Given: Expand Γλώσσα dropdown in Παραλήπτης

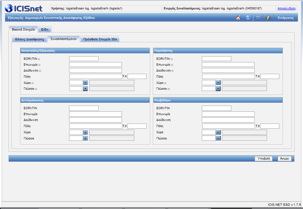Looking at the screenshot, I should [218, 88].
